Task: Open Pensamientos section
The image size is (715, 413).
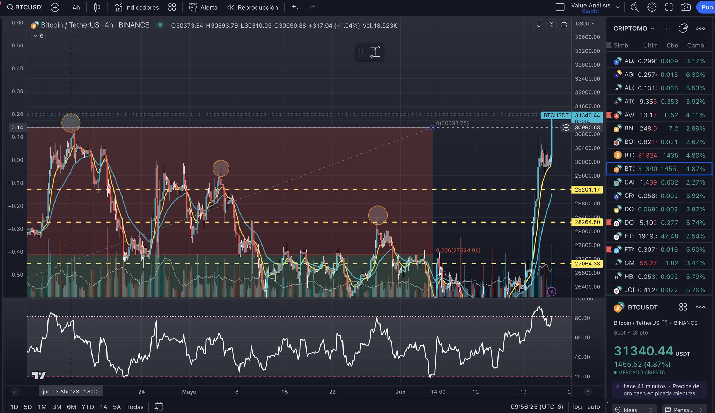Action: pyautogui.click(x=684, y=410)
